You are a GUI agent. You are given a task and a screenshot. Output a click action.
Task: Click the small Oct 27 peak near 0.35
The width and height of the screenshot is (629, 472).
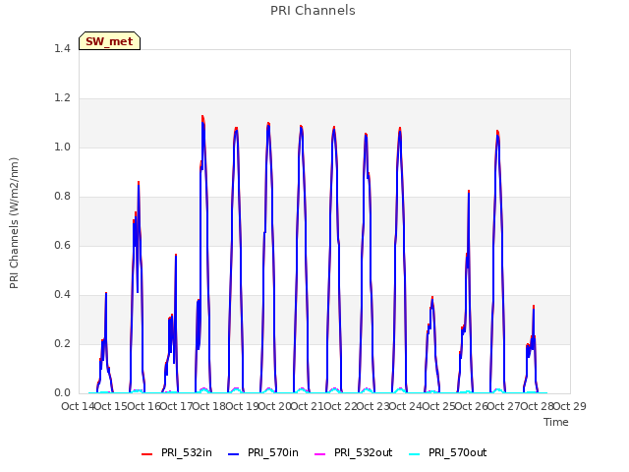(x=534, y=306)
